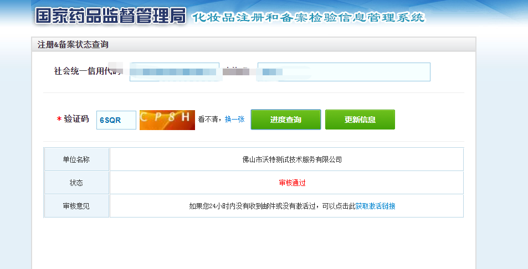This screenshot has width=528, height=269.
Task: Click the 换一张 captcha refresh link
Action: pyautogui.click(x=234, y=120)
